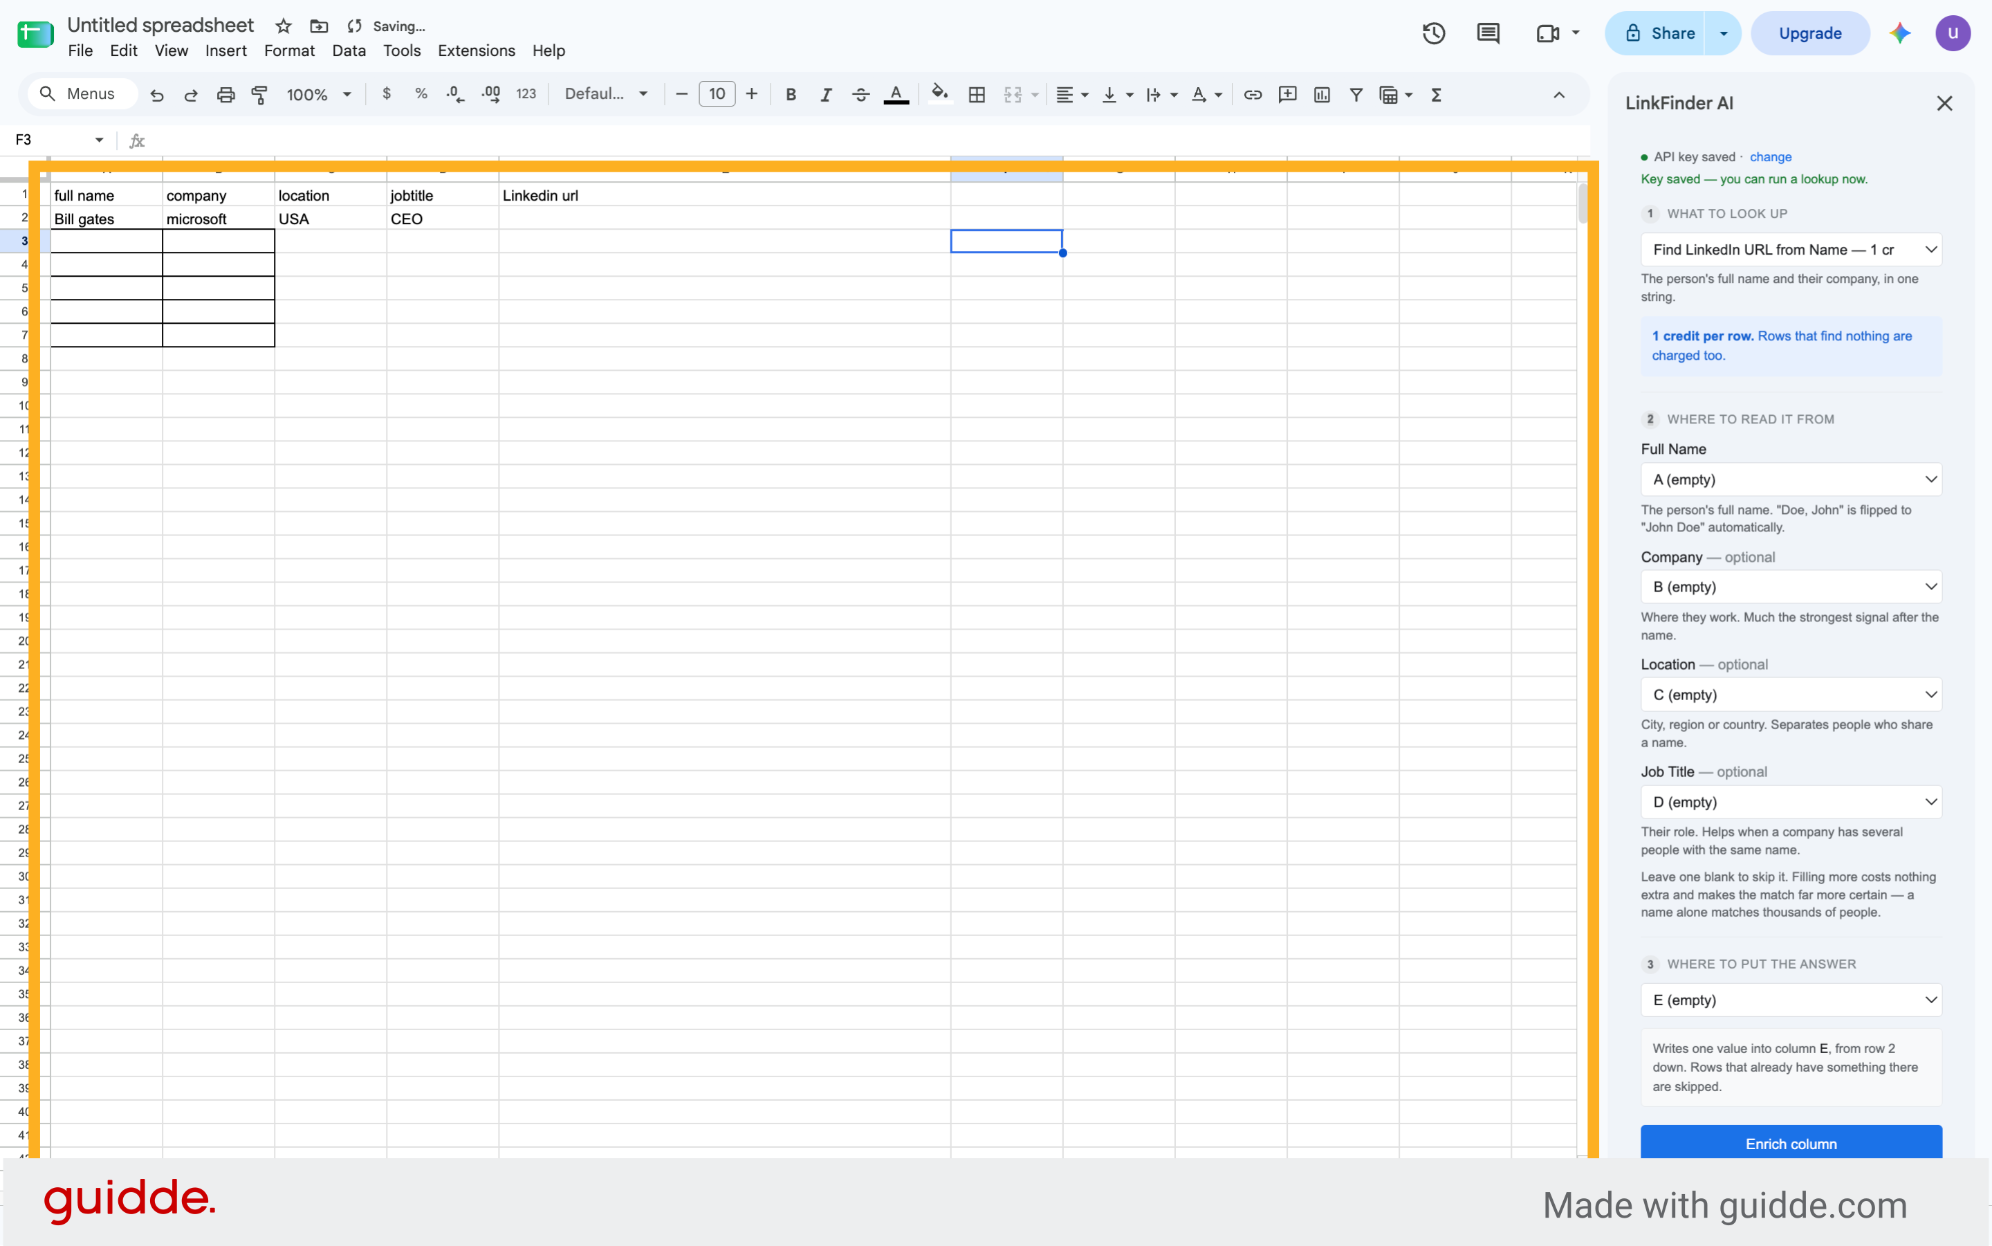The height and width of the screenshot is (1246, 1992).
Task: Click the functions sigma icon
Action: pos(1436,95)
